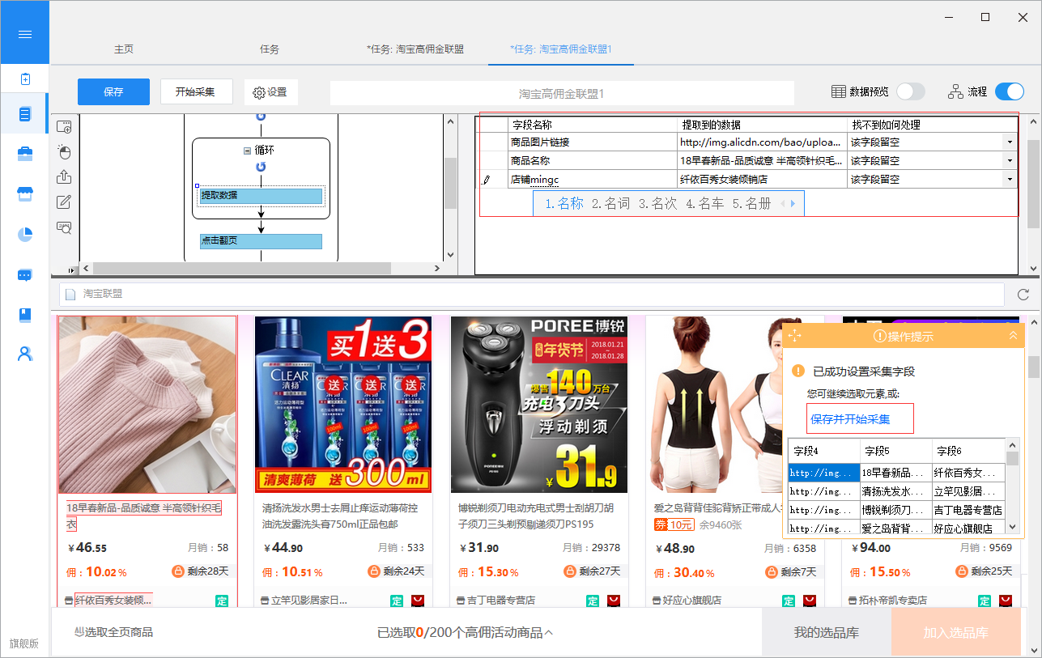Click the 我的选品库 button
1042x658 pixels.
(x=826, y=633)
